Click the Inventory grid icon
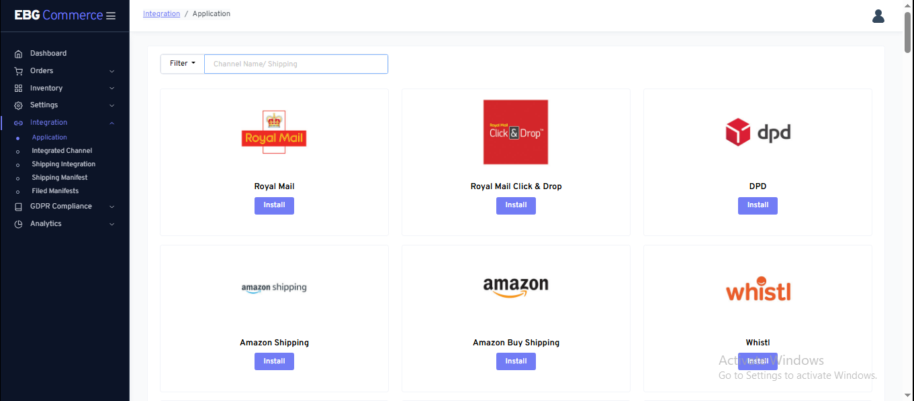The image size is (914, 401). tap(18, 89)
